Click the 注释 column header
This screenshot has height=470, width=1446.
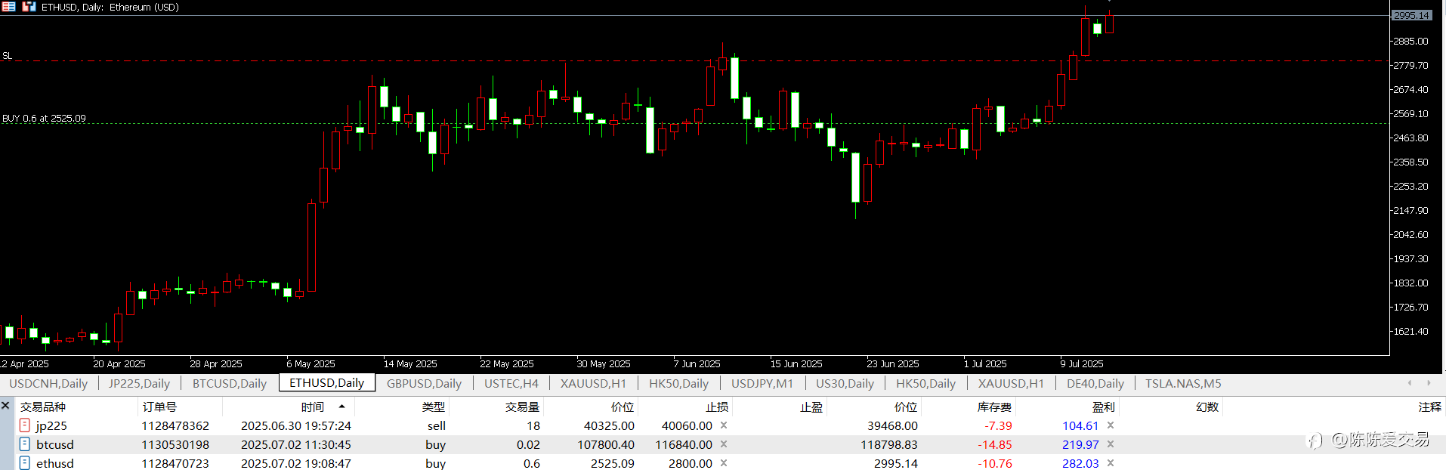(x=1429, y=407)
